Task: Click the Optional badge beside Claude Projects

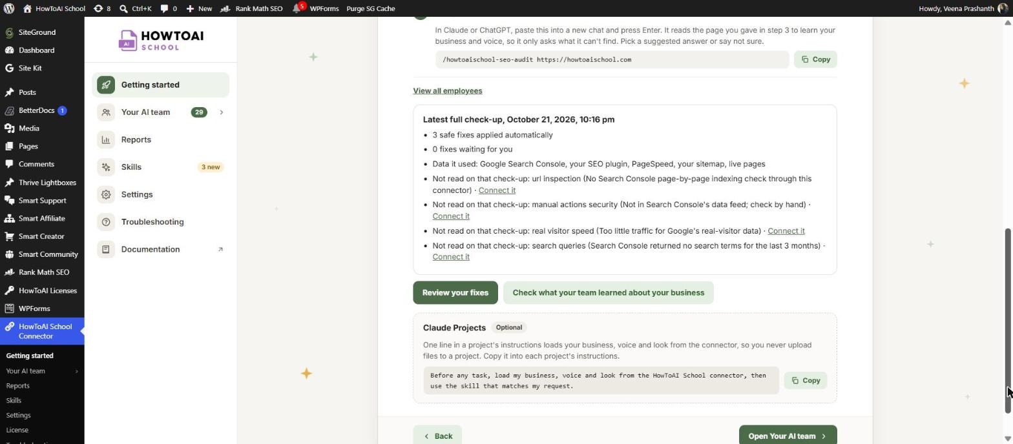Action: (509, 328)
